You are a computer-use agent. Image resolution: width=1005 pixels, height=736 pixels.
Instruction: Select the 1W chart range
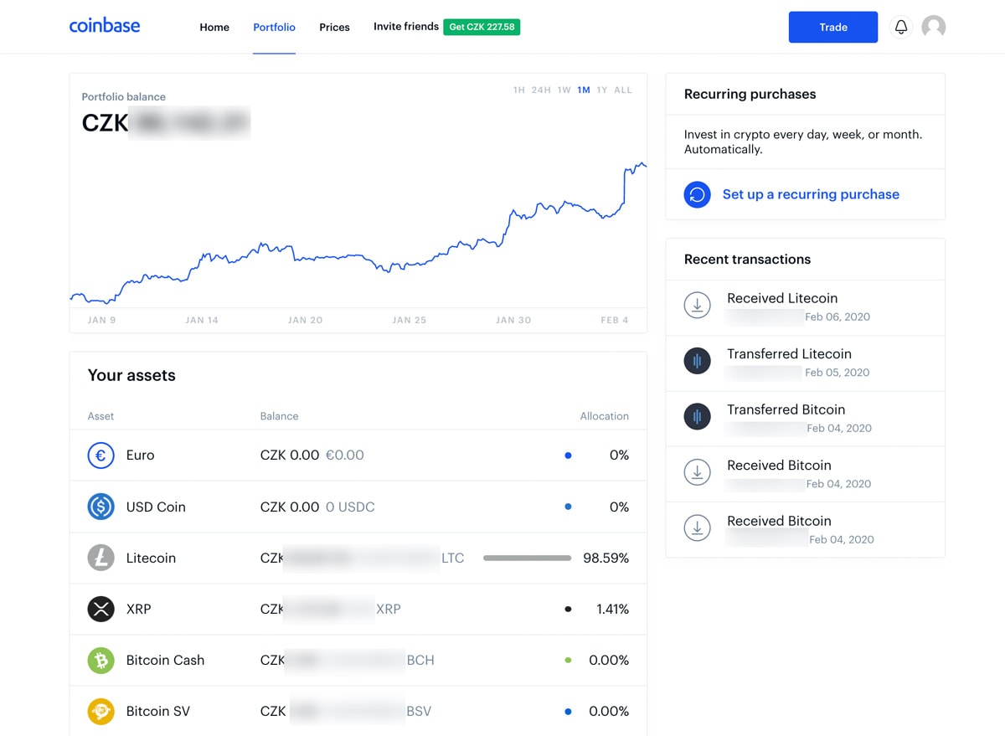point(564,90)
